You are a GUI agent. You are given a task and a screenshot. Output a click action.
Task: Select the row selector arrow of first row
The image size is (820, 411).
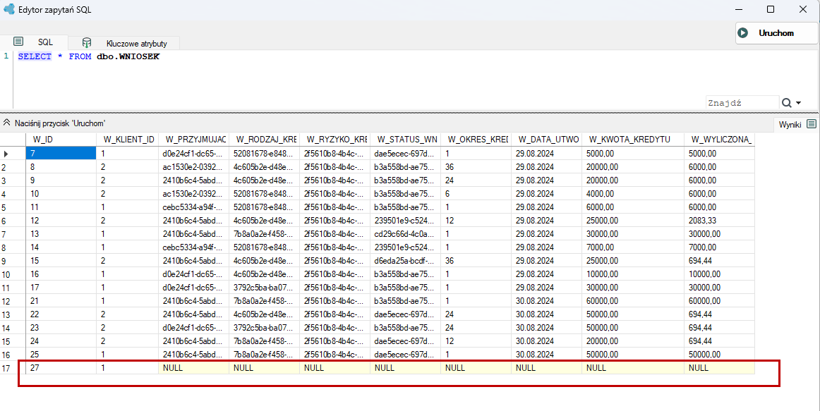click(x=6, y=154)
